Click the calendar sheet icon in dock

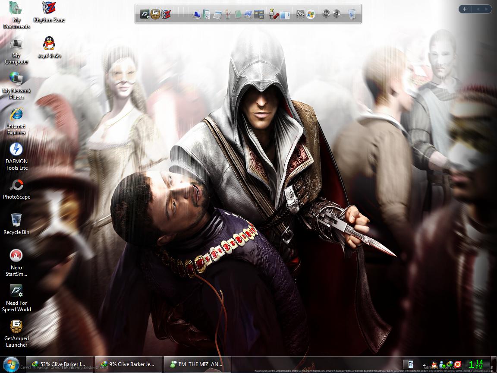click(217, 15)
